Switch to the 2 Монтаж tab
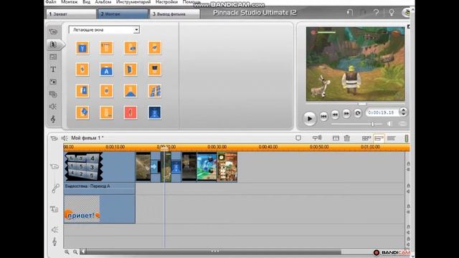This screenshot has height=258, width=459. coord(123,14)
